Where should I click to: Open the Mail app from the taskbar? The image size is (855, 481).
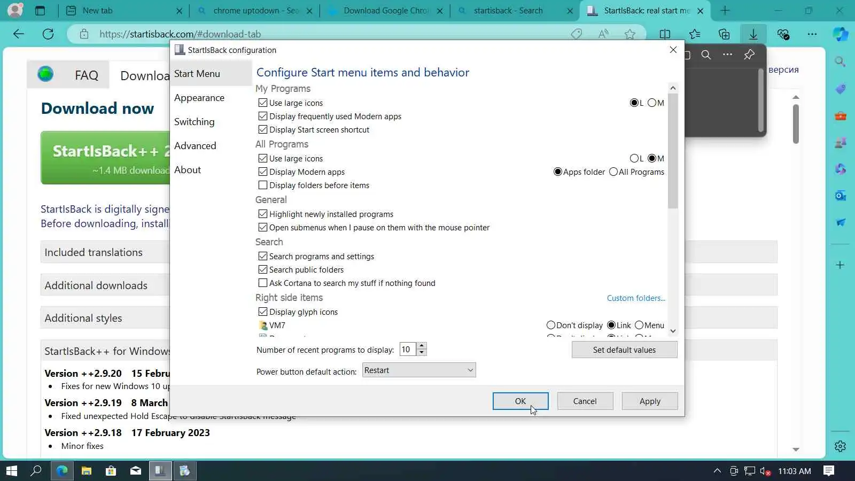tap(136, 471)
